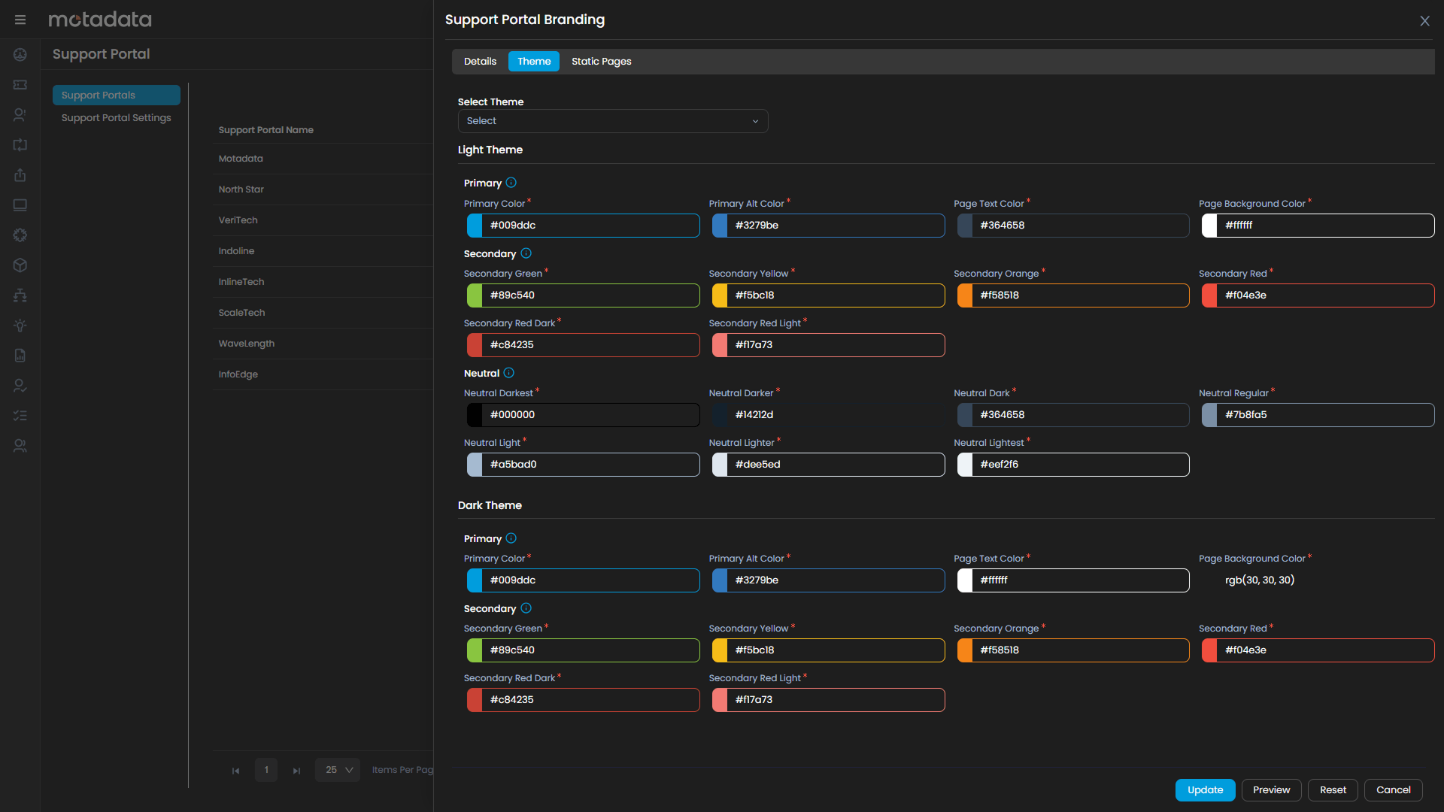The height and width of the screenshot is (812, 1444).
Task: Switch to the Static Pages tab
Action: point(601,61)
